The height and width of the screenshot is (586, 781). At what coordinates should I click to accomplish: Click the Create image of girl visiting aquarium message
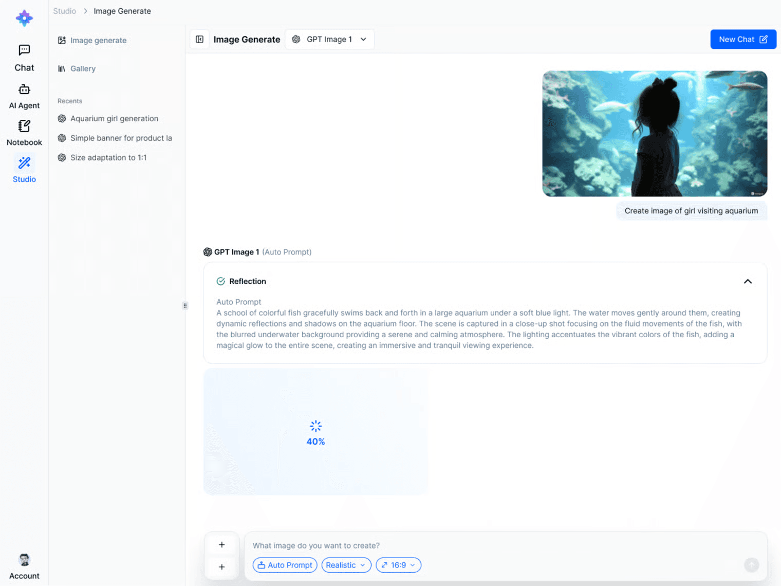pos(691,211)
